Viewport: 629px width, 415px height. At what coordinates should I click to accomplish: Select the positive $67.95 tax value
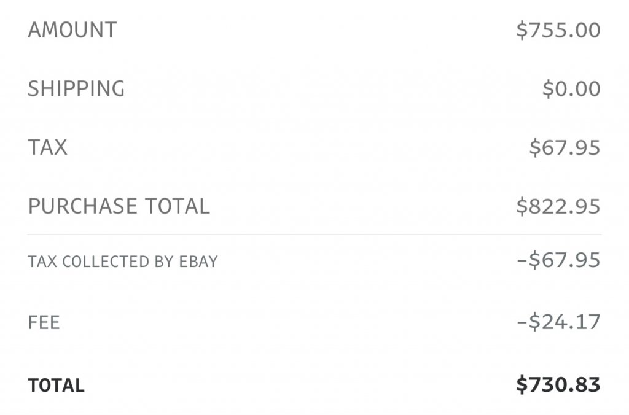565,148
